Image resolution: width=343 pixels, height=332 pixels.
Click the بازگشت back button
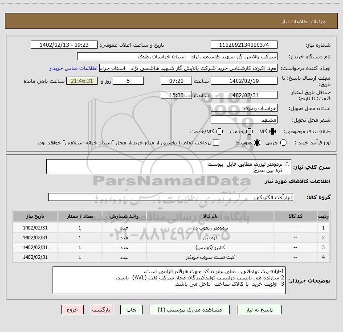coord(102,310)
